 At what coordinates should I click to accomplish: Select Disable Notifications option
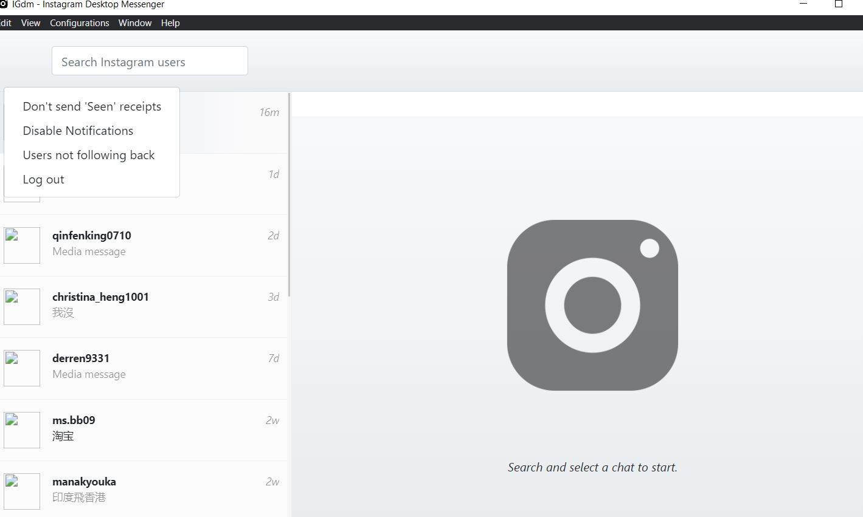coord(92,131)
